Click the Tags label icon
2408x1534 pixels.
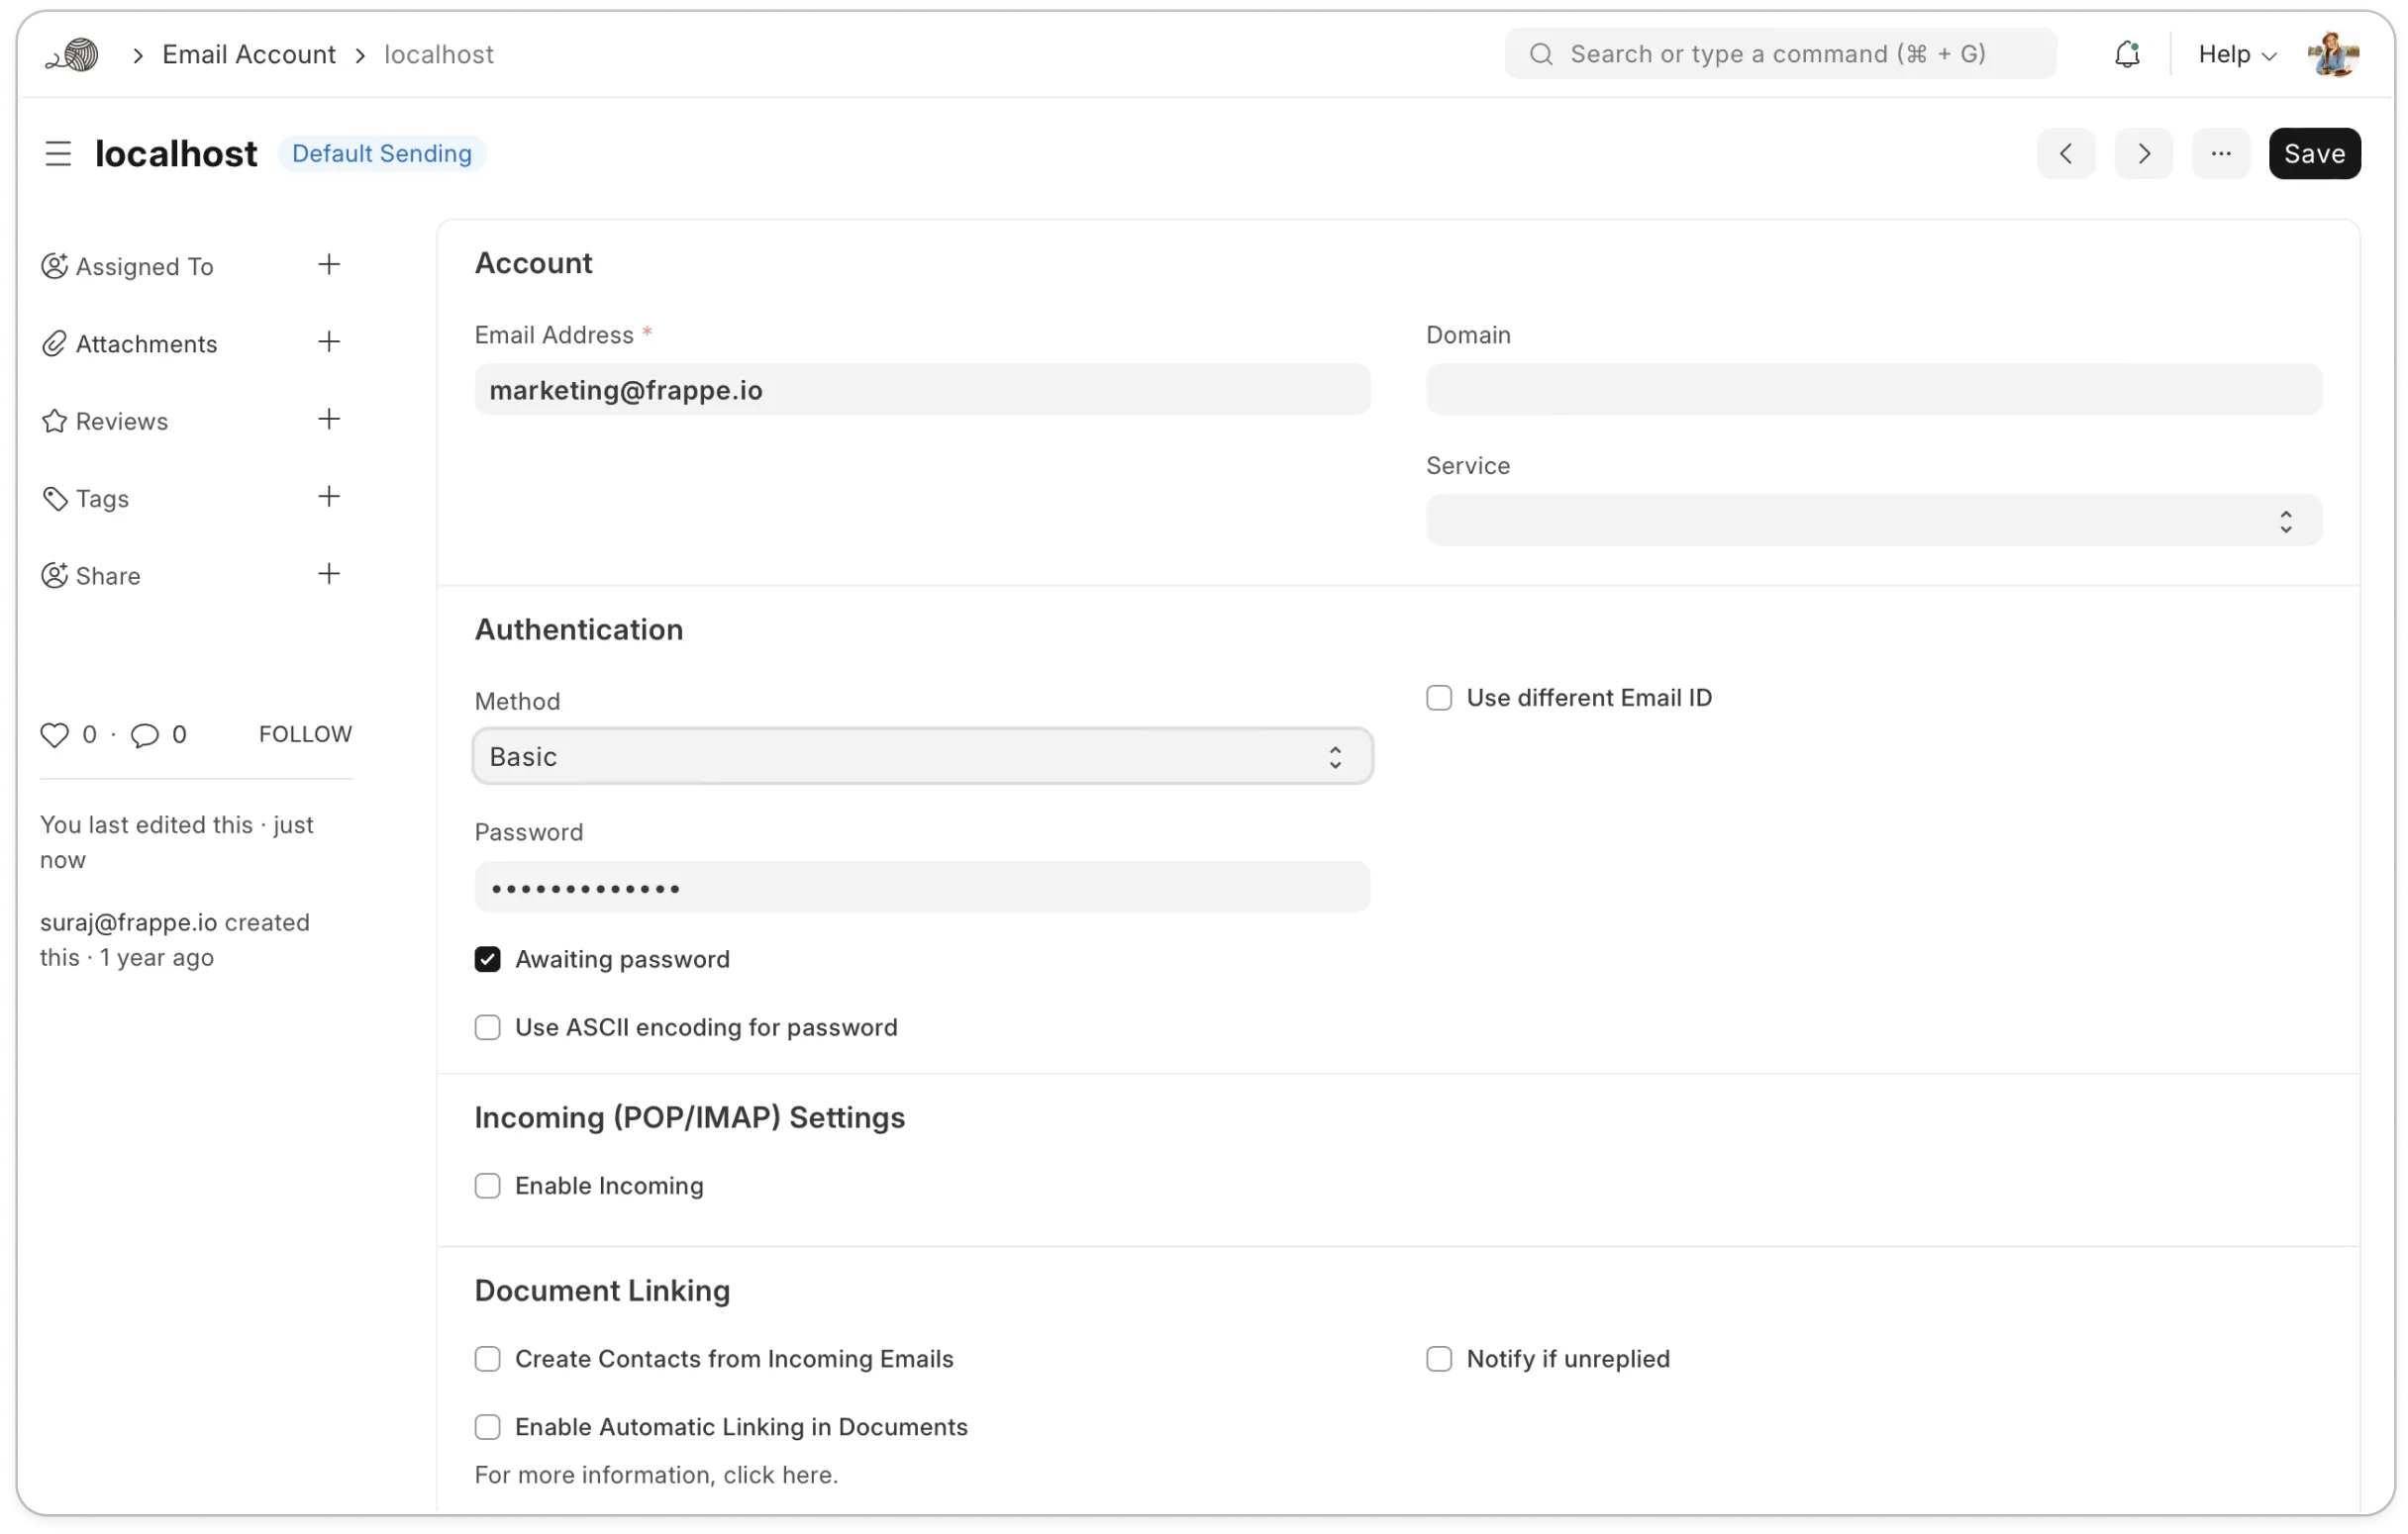tap(55, 498)
